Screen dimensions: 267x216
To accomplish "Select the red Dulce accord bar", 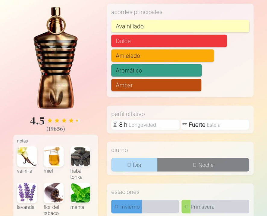I will (x=169, y=41).
